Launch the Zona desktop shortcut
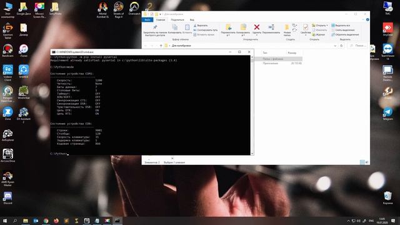400x225 pixels. click(x=7, y=114)
